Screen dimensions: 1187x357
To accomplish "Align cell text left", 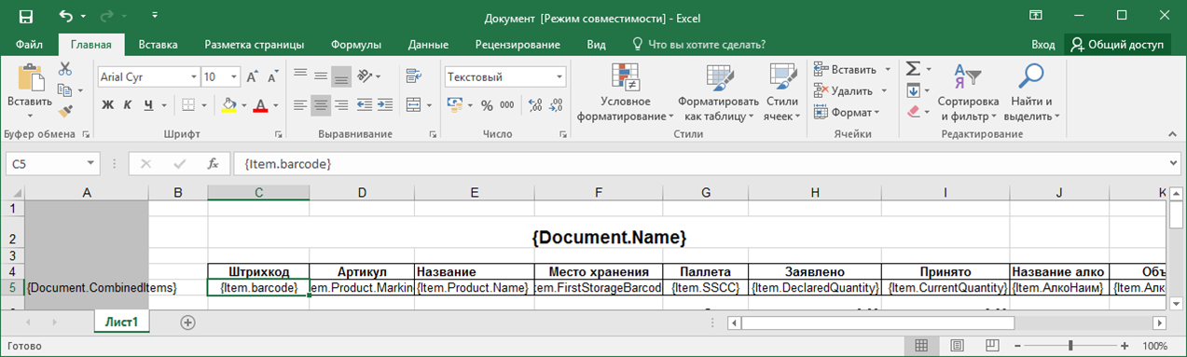I will pos(300,104).
